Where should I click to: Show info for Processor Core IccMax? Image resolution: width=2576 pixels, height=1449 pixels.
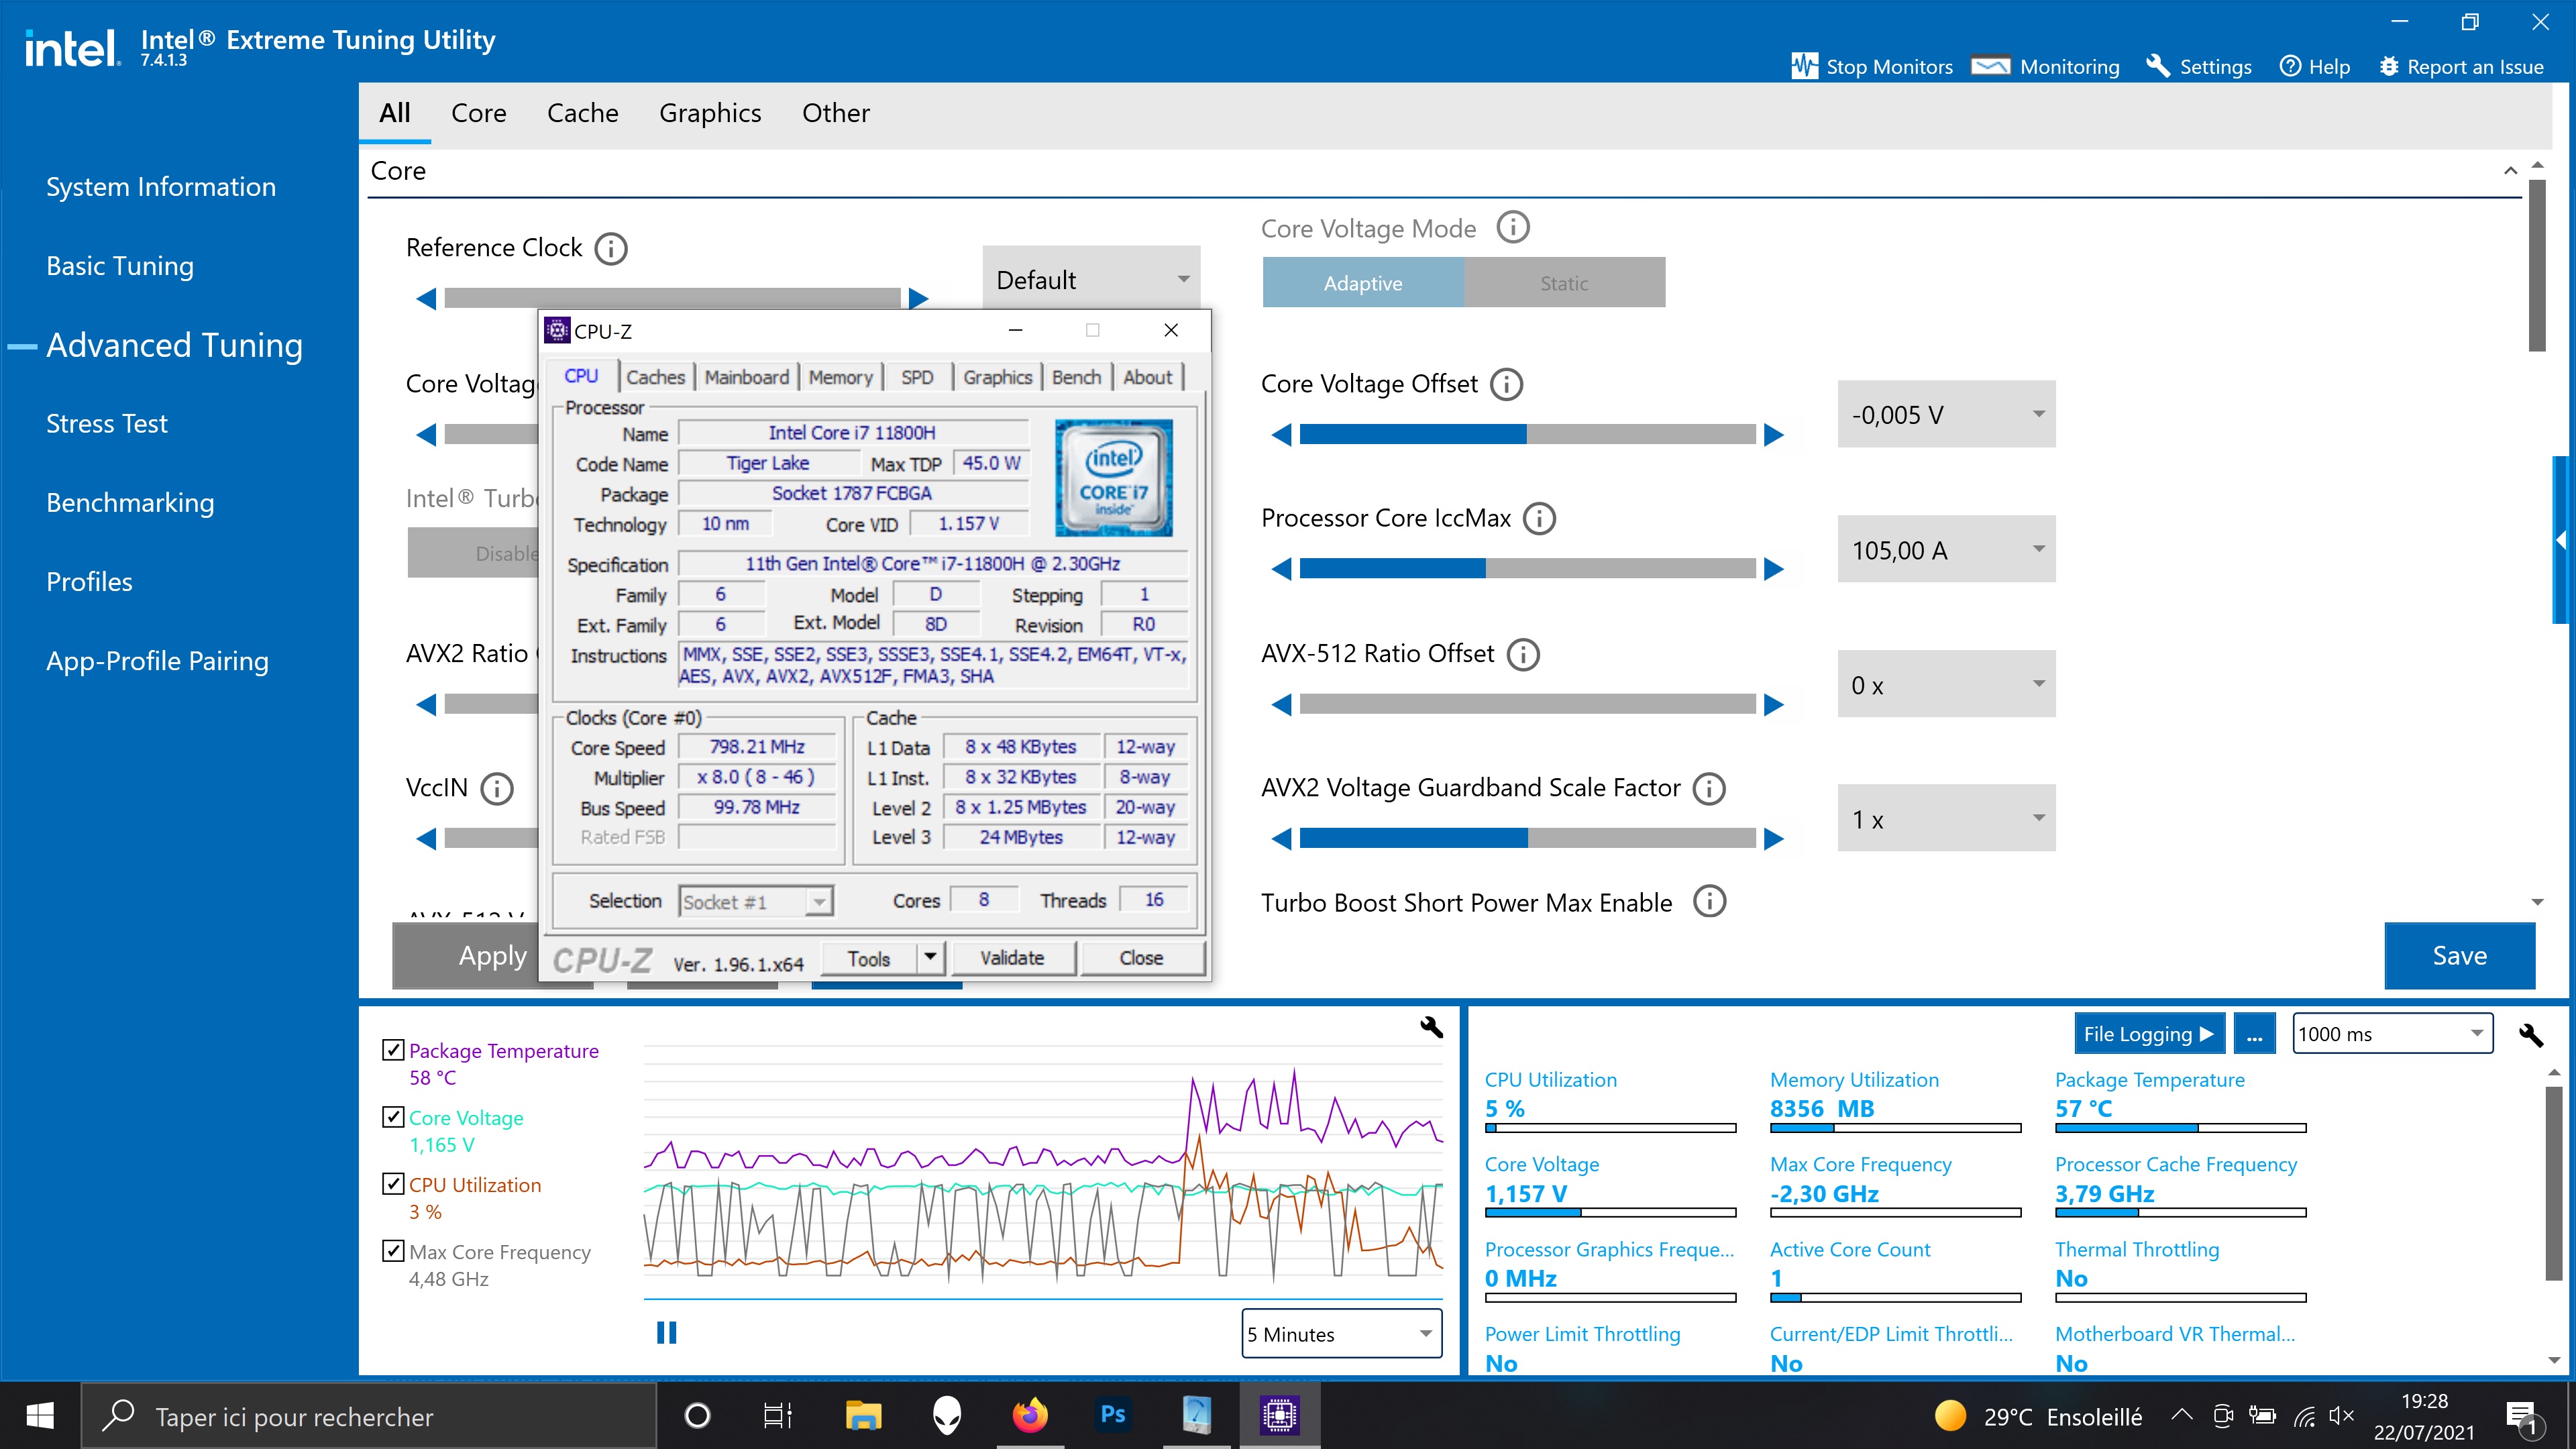click(1539, 518)
